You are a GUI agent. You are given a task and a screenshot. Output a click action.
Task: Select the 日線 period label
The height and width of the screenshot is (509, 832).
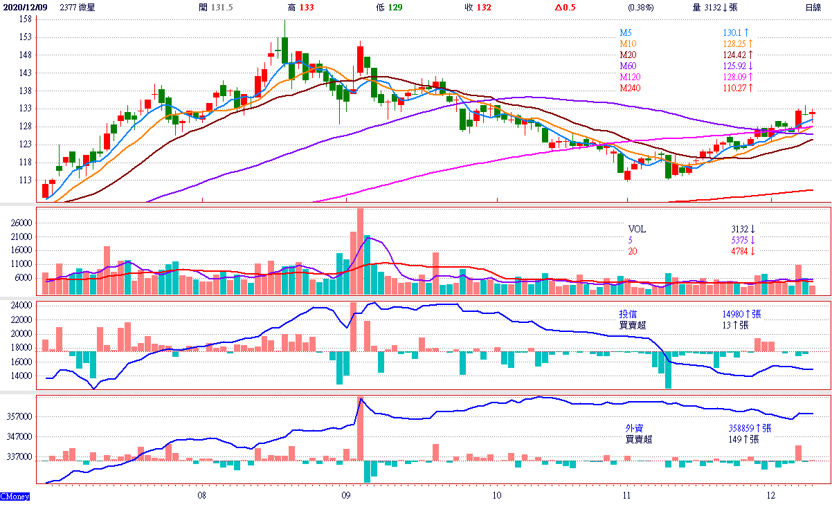[813, 8]
